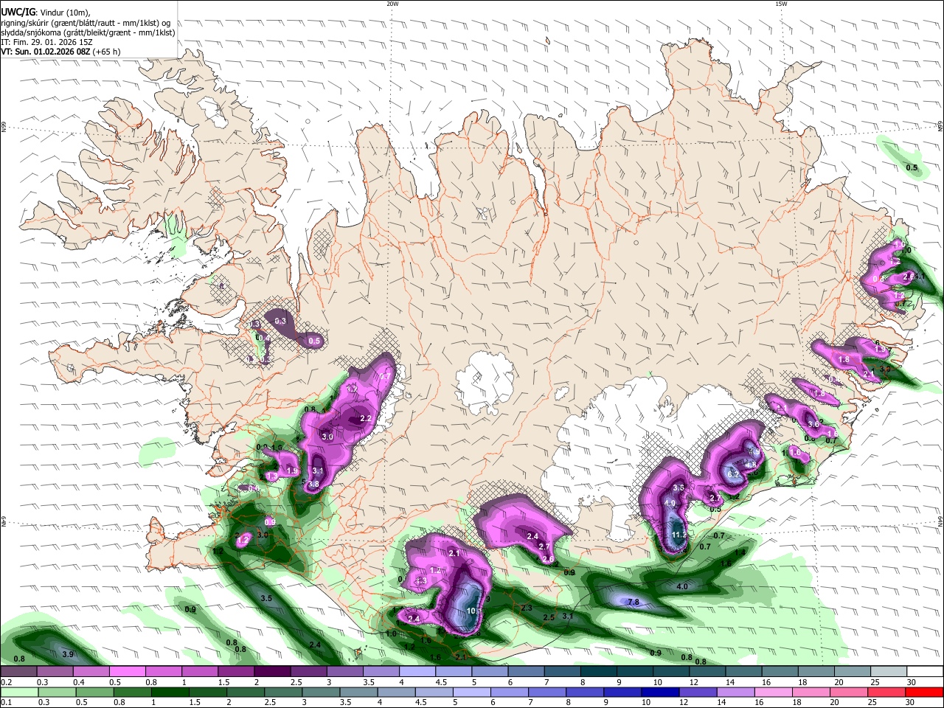Click the 3.6 value on the southeast coast
944x708 pixels.
click(x=813, y=424)
